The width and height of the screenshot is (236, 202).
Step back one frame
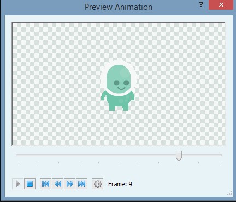pos(57,184)
